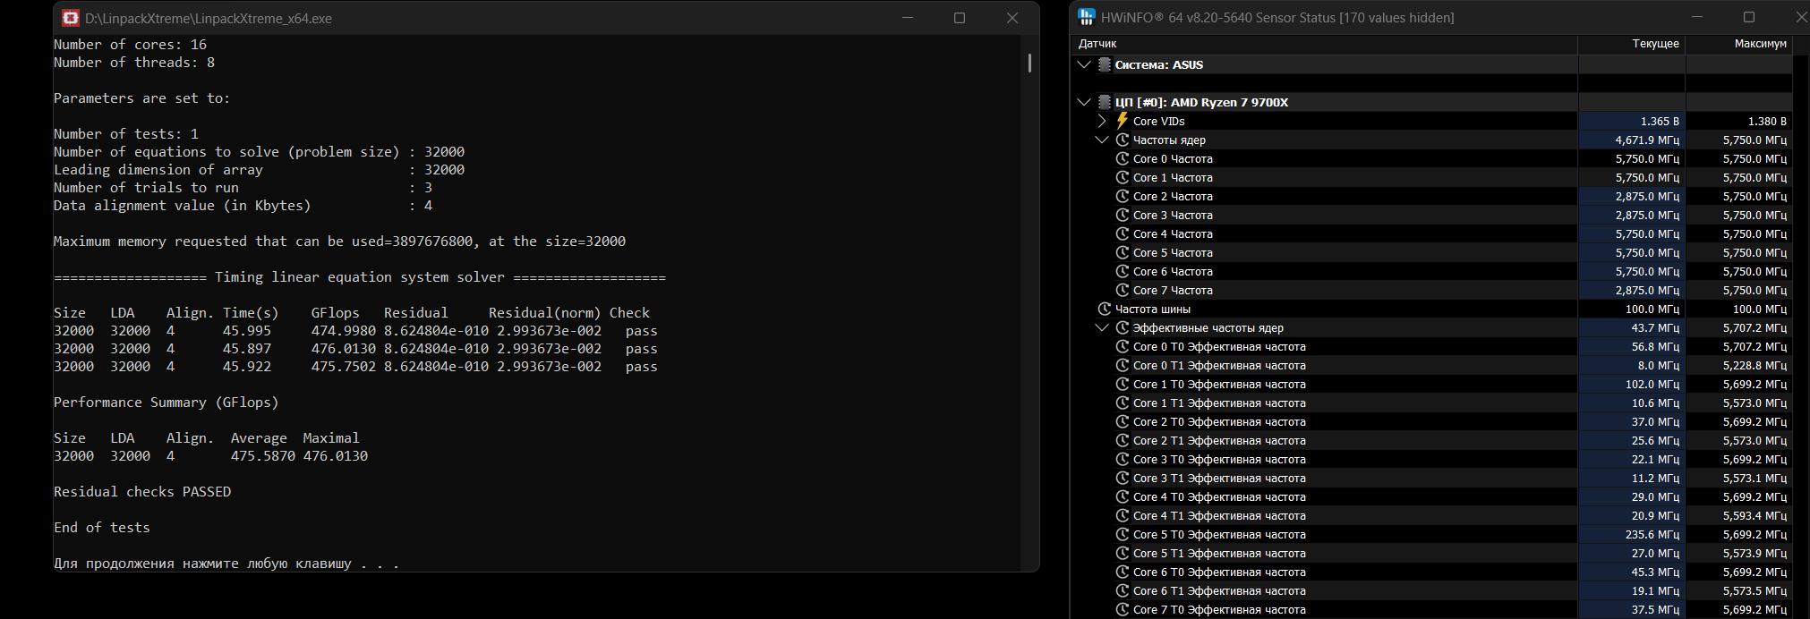Click the 5,228.8 МГц maximum value
The width and height of the screenshot is (1810, 619).
click(1755, 365)
